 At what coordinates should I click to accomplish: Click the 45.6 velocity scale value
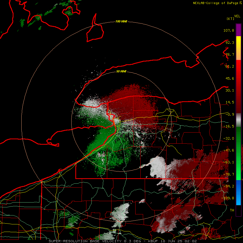click(230, 78)
